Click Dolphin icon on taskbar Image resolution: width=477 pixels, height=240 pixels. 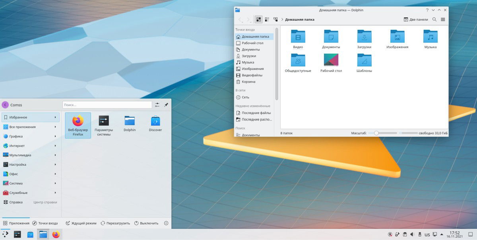pos(43,234)
